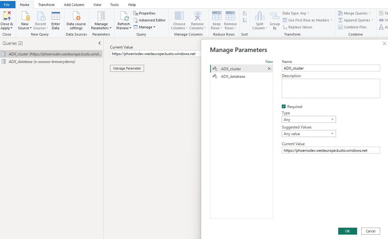Confirm parameters with the OK button
Screen dimensions: 388x239
pos(347,231)
